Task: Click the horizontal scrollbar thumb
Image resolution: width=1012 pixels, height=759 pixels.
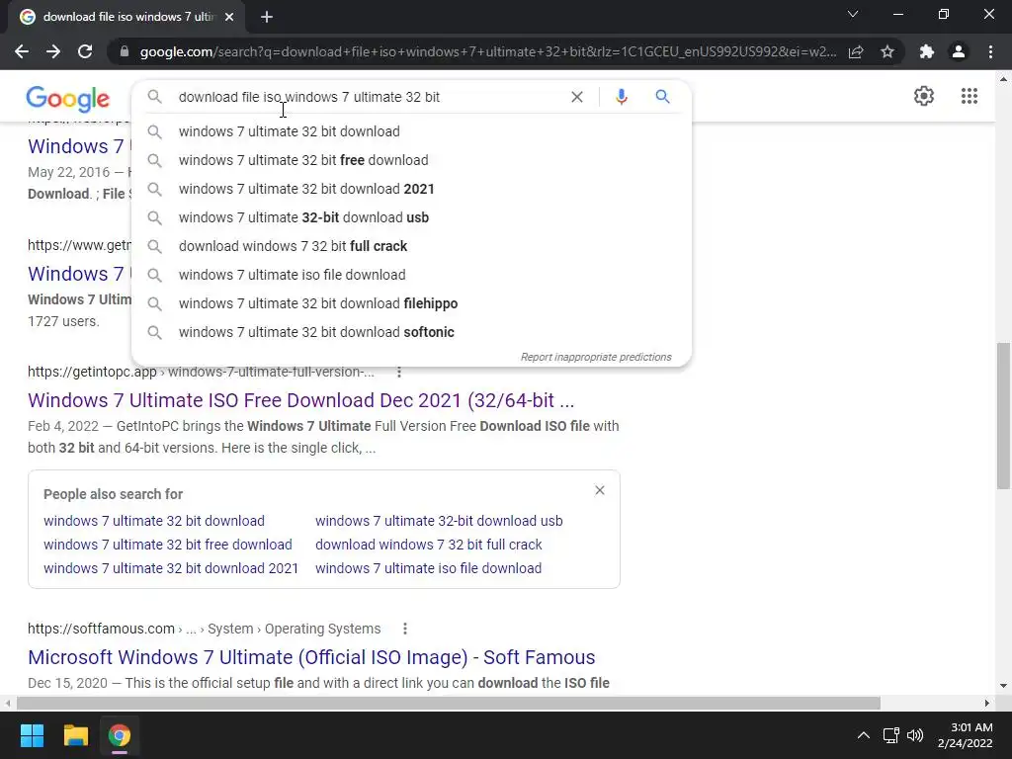Action: pos(449,703)
